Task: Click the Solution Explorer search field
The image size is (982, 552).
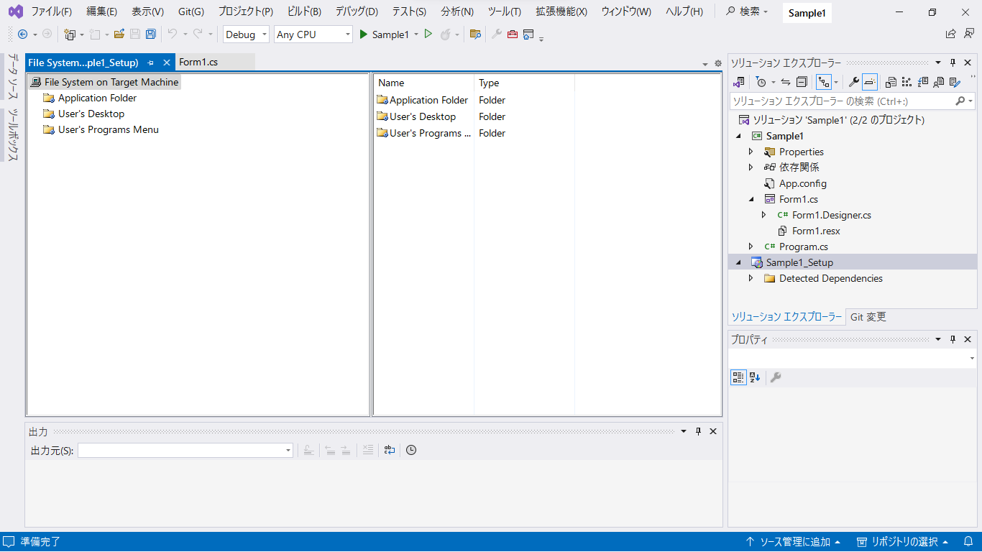Action: (x=841, y=101)
